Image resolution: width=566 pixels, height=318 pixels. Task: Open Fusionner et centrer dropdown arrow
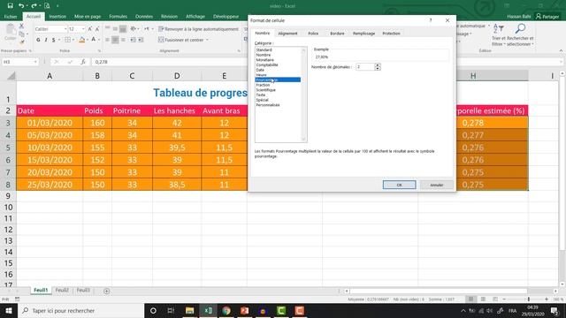click(207, 40)
